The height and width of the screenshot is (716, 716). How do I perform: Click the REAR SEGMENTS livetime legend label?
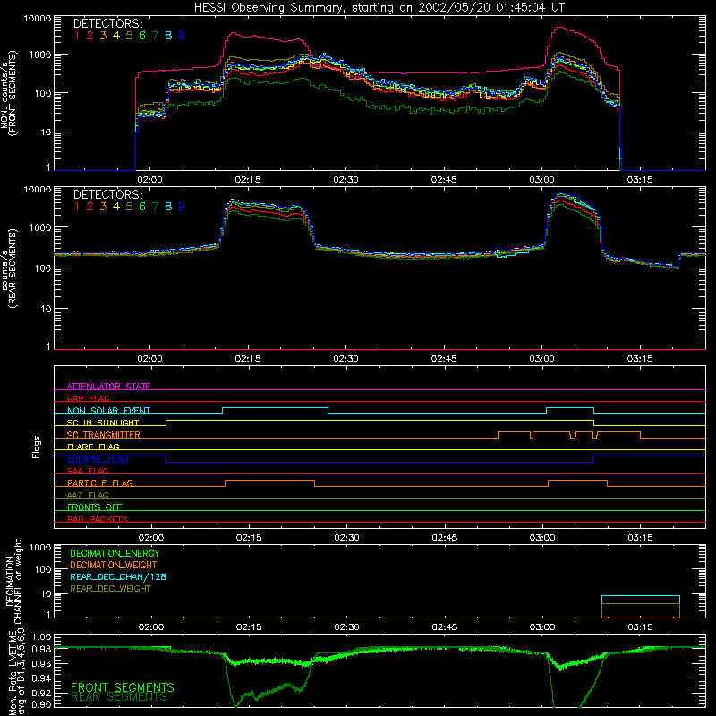tap(119, 697)
